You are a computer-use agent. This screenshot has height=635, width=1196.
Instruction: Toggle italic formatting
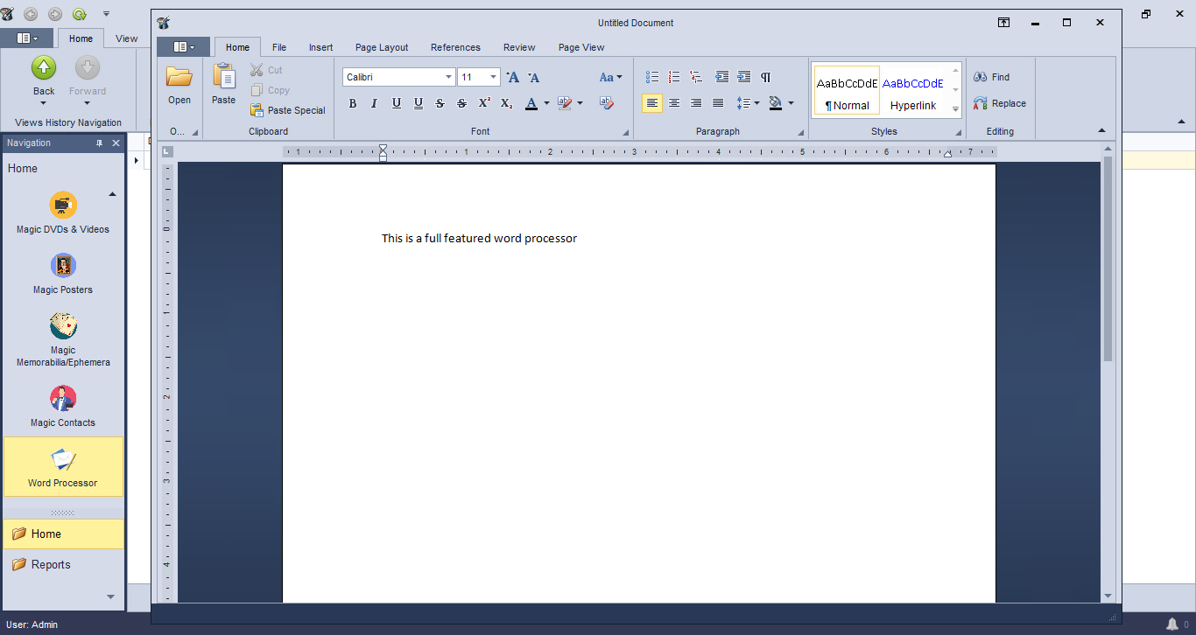tap(374, 103)
